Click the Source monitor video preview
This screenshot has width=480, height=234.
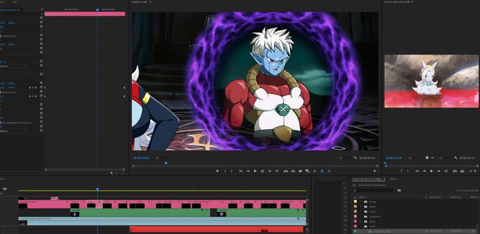pyautogui.click(x=431, y=81)
